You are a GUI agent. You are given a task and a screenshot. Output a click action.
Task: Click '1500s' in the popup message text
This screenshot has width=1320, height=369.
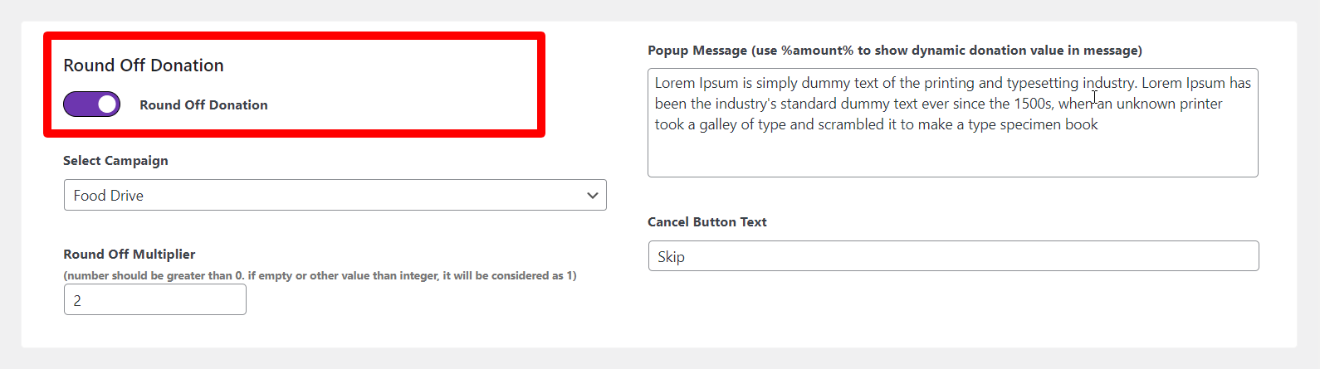click(x=1033, y=104)
